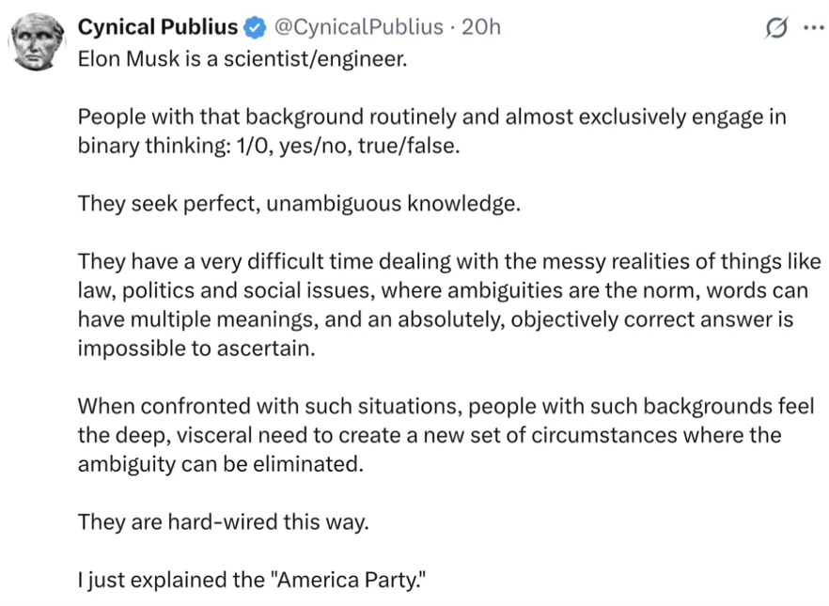Select the line starting 'People with that background'

pyautogui.click(x=432, y=117)
